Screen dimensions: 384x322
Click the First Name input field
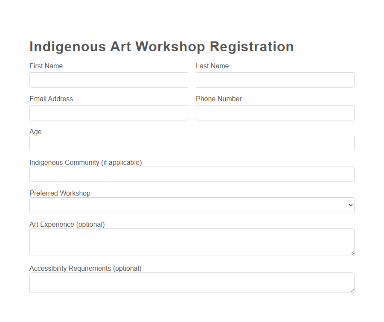(108, 80)
